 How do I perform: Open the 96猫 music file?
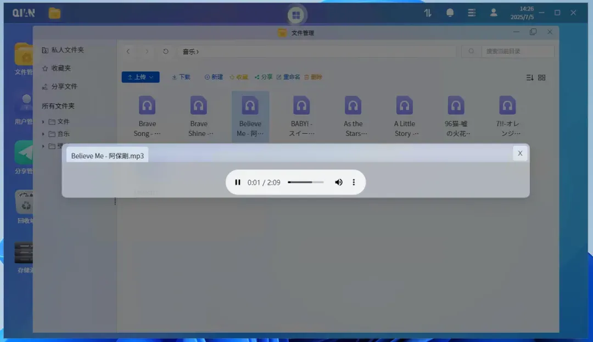pos(456,116)
